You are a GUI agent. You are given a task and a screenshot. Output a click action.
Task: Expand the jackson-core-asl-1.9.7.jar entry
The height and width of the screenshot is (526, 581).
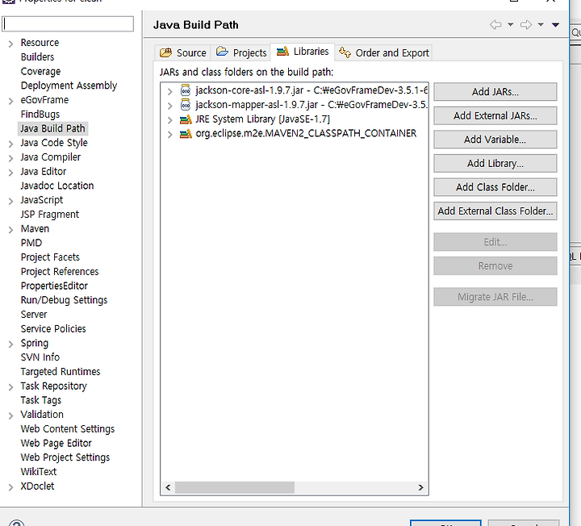click(169, 91)
